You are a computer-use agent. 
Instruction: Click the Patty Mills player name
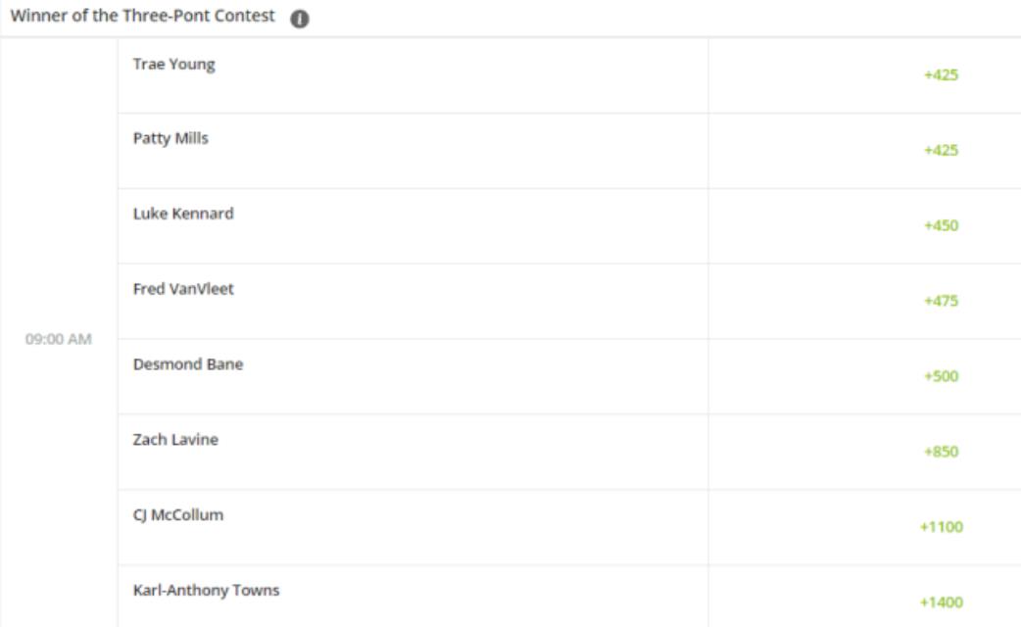(170, 139)
